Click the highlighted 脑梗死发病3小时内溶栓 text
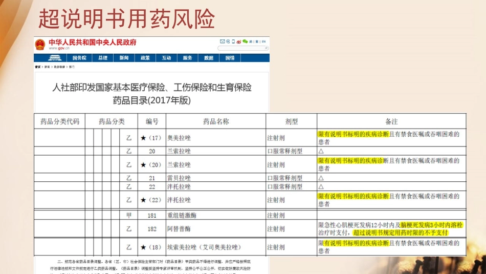The height and width of the screenshot is (274, 486). pyautogui.click(x=431, y=225)
